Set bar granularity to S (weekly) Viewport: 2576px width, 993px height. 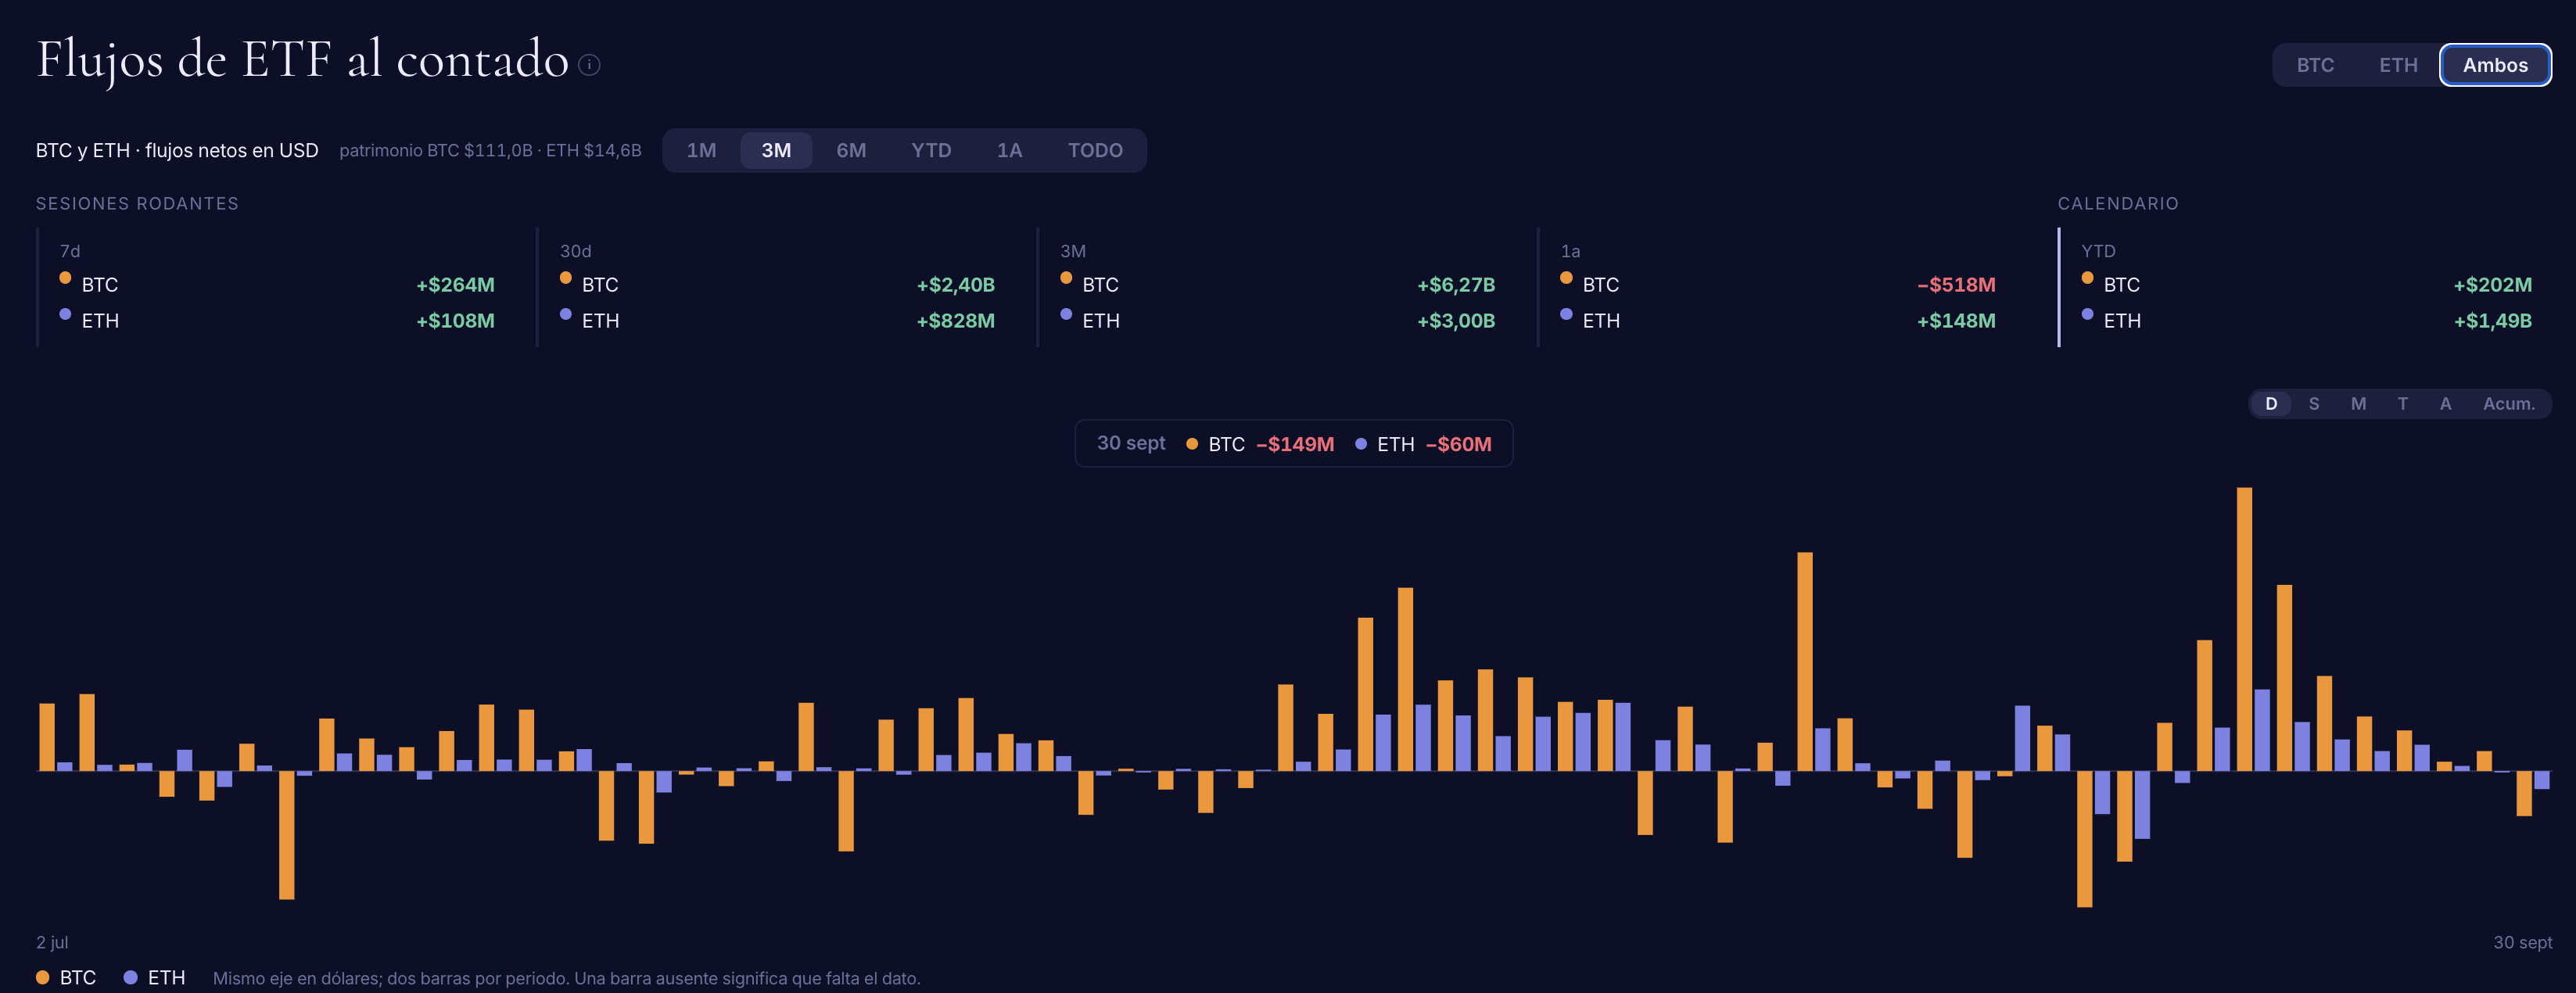[x=2314, y=404]
